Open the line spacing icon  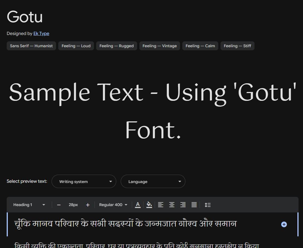coord(208,205)
